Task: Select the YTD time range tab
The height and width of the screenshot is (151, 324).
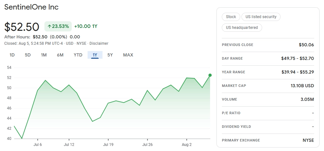Action: [78, 55]
